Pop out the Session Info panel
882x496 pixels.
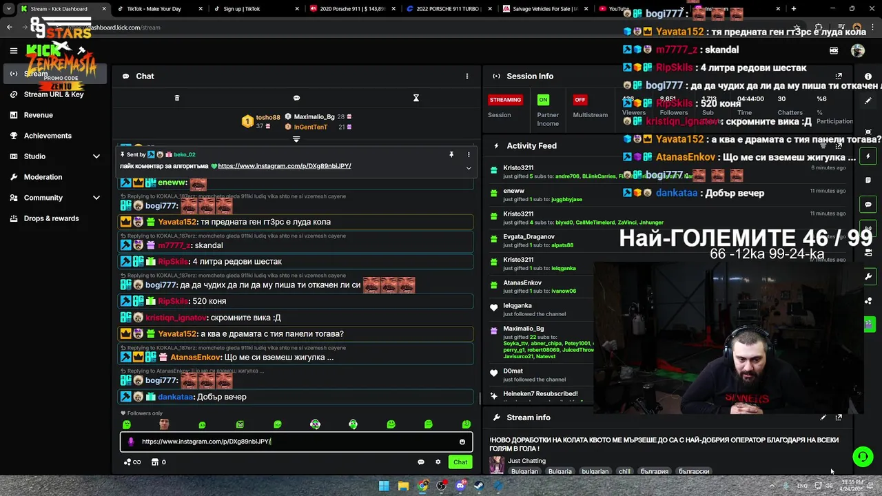(839, 76)
